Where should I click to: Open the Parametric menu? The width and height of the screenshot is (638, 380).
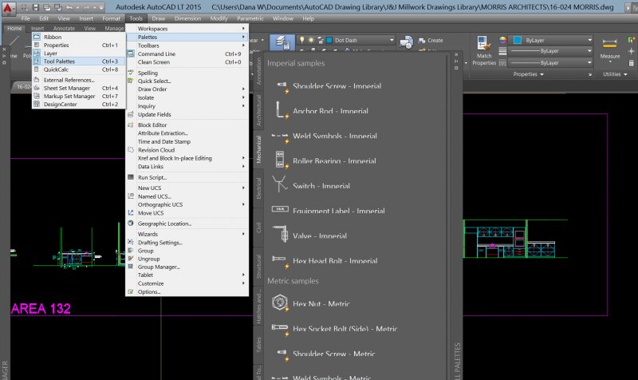pos(250,18)
